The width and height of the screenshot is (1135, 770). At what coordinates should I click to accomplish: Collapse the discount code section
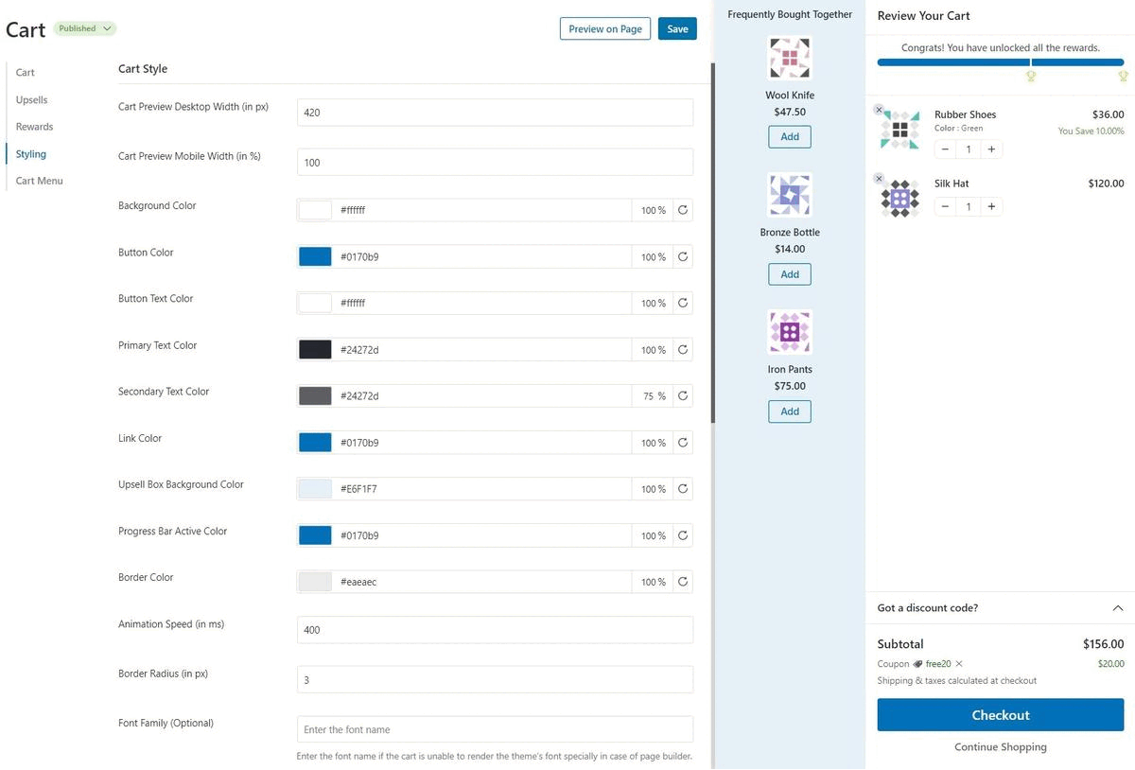[x=1118, y=608]
